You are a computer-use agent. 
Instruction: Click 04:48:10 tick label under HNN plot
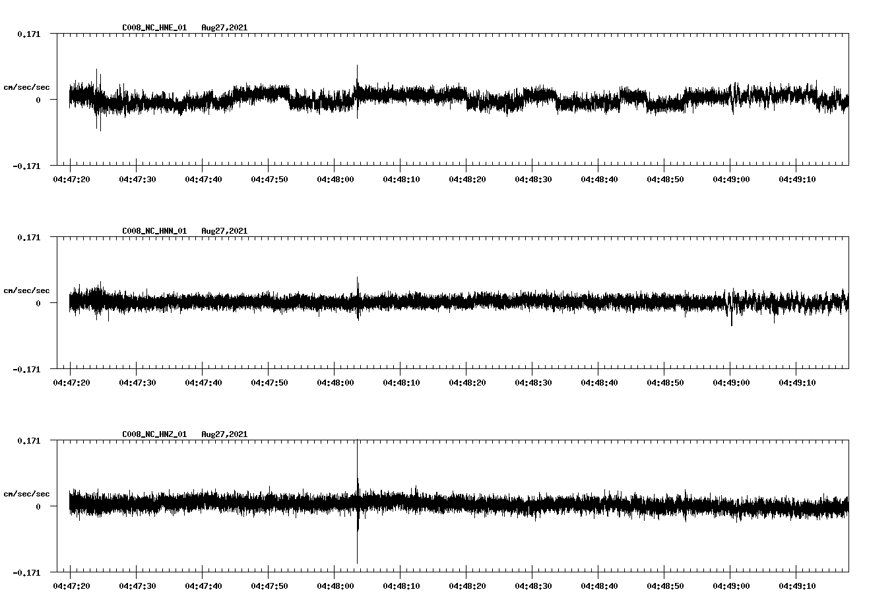tap(402, 383)
